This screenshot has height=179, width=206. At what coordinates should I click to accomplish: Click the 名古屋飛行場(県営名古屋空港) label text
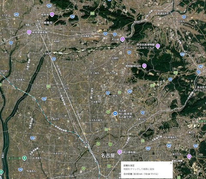click(x=125, y=114)
